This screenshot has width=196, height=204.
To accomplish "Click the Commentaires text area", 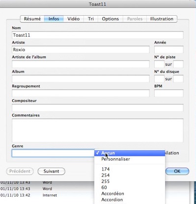I will pyautogui.click(x=98, y=130).
